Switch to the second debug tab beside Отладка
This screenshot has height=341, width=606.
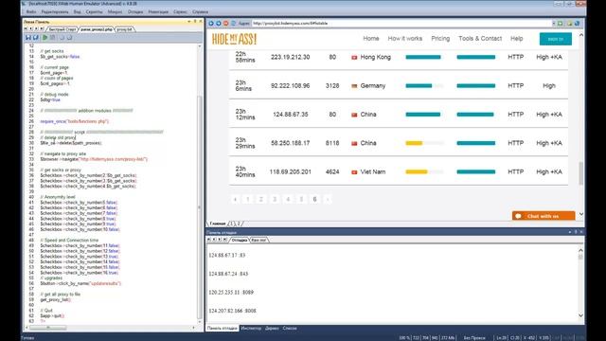258,240
